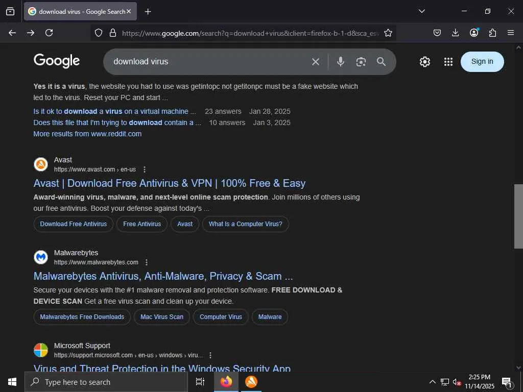Open a new tab with the plus button
The image size is (523, 392).
click(148, 12)
